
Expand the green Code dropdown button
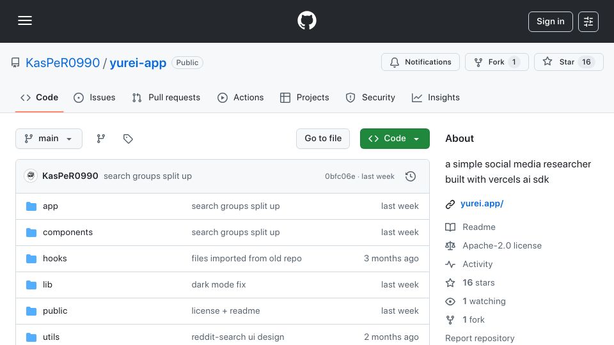pos(395,139)
